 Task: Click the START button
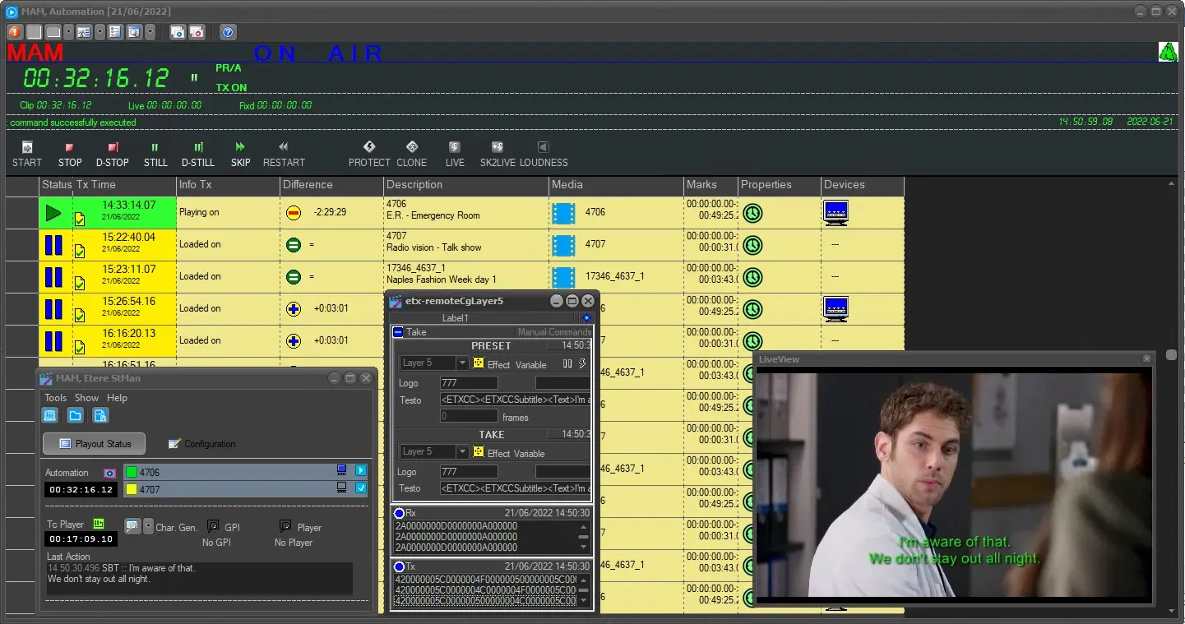click(x=26, y=153)
